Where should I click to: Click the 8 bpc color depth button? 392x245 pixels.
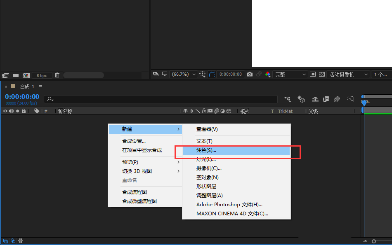[x=41, y=75]
